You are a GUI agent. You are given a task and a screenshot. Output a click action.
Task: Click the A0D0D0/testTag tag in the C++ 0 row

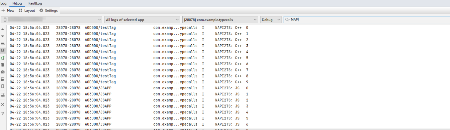100,28
